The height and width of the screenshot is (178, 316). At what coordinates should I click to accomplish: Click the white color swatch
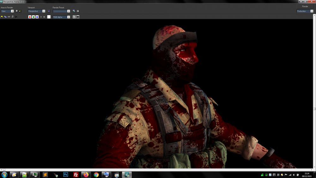click(x=49, y=17)
